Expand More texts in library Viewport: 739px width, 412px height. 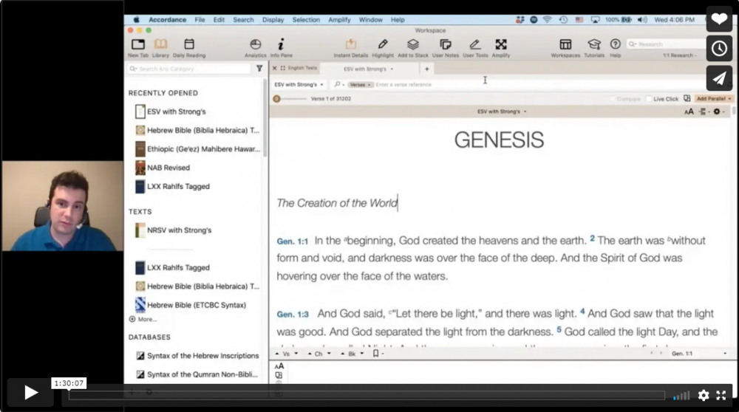(143, 319)
